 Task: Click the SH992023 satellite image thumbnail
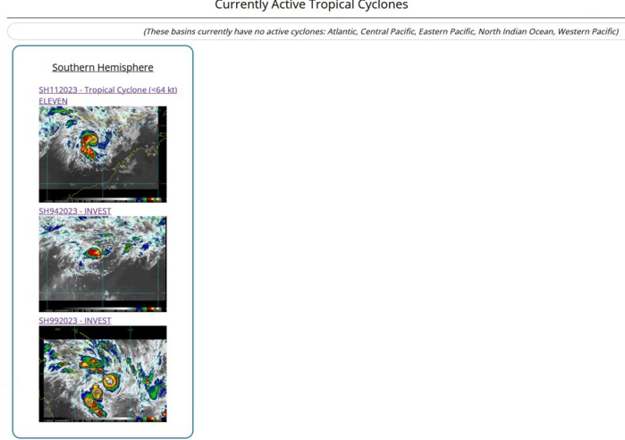102,373
